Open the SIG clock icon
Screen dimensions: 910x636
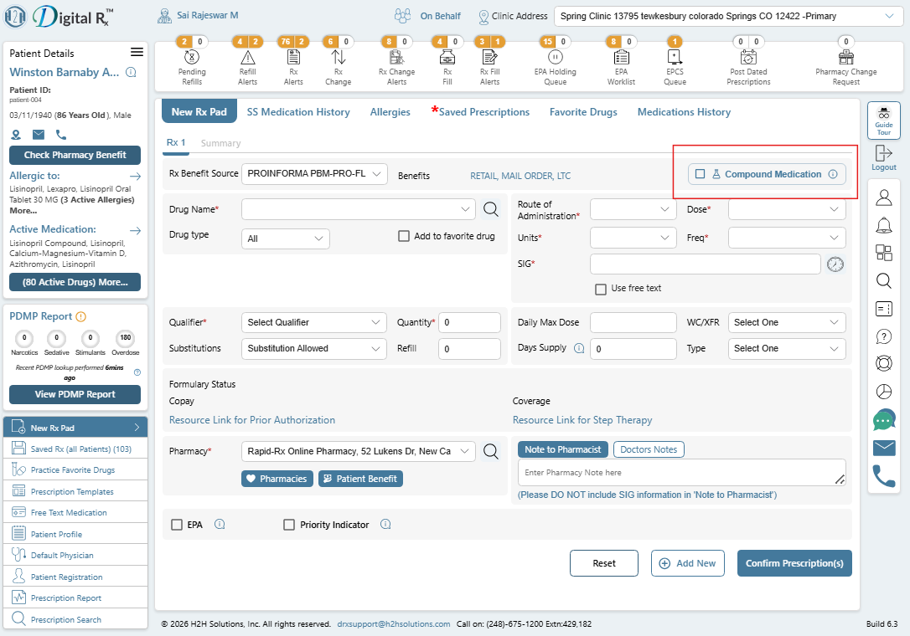pos(835,264)
